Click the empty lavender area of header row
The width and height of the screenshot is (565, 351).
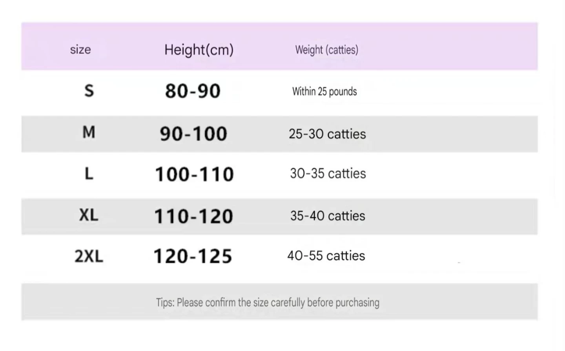click(x=451, y=47)
